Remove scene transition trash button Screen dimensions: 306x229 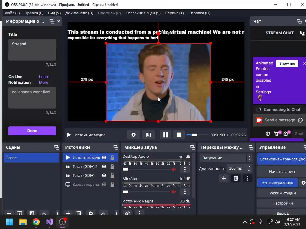click(x=236, y=178)
